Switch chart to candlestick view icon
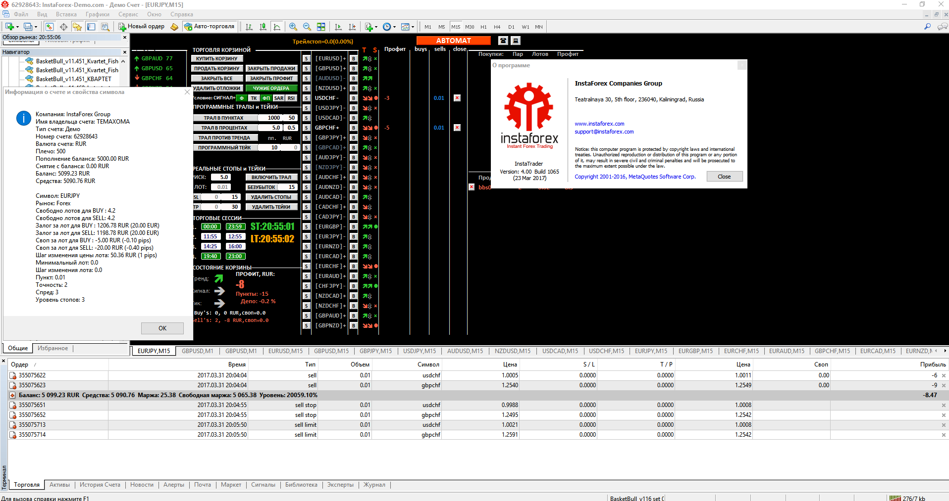The height and width of the screenshot is (501, 949). pos(263,27)
